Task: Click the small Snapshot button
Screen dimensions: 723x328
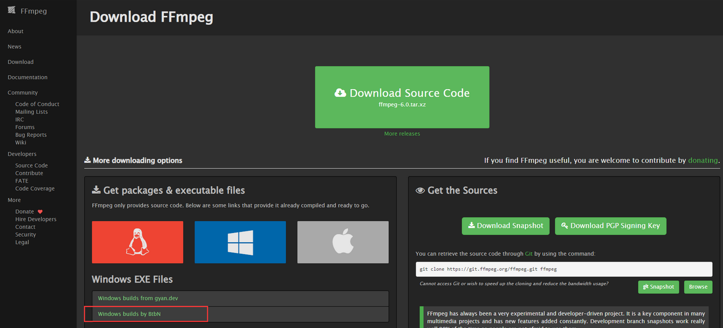Action: click(x=659, y=287)
